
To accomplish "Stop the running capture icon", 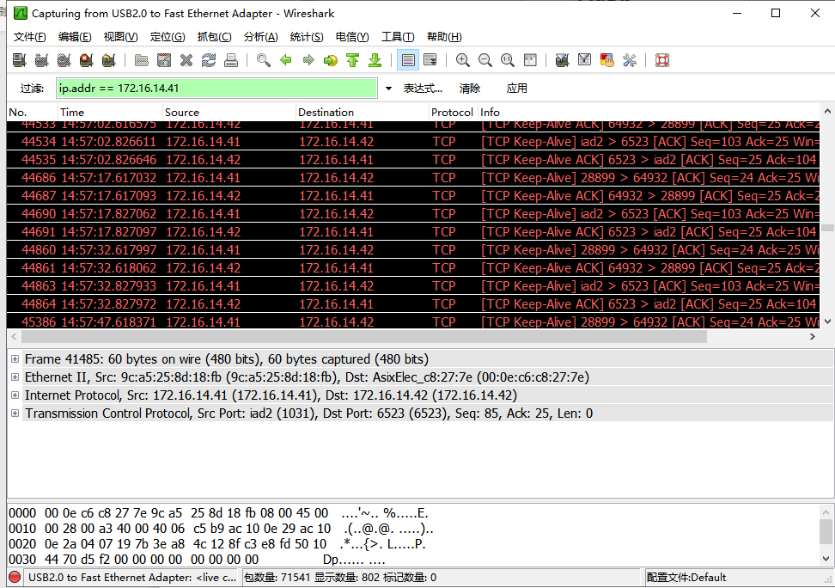I will 86,60.
